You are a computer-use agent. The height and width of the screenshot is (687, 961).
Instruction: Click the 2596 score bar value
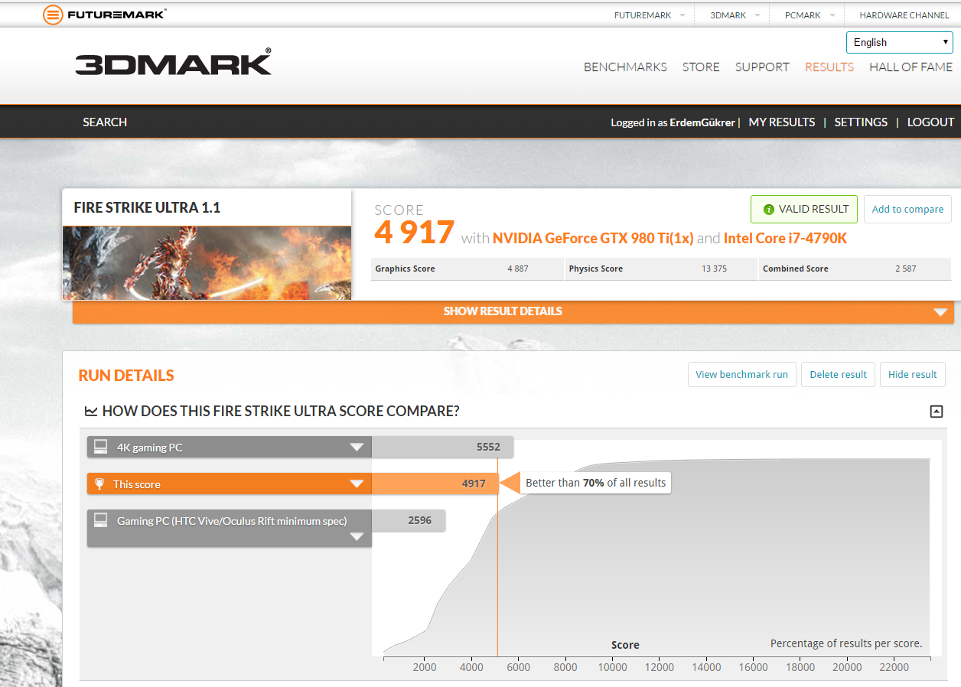click(x=419, y=520)
